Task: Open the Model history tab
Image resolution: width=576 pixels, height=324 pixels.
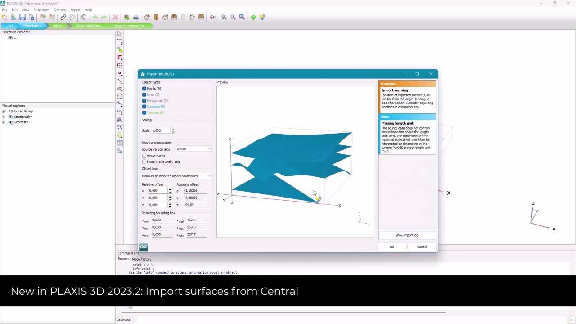Action: 141,259
